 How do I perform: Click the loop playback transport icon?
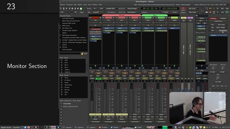click(72, 9)
